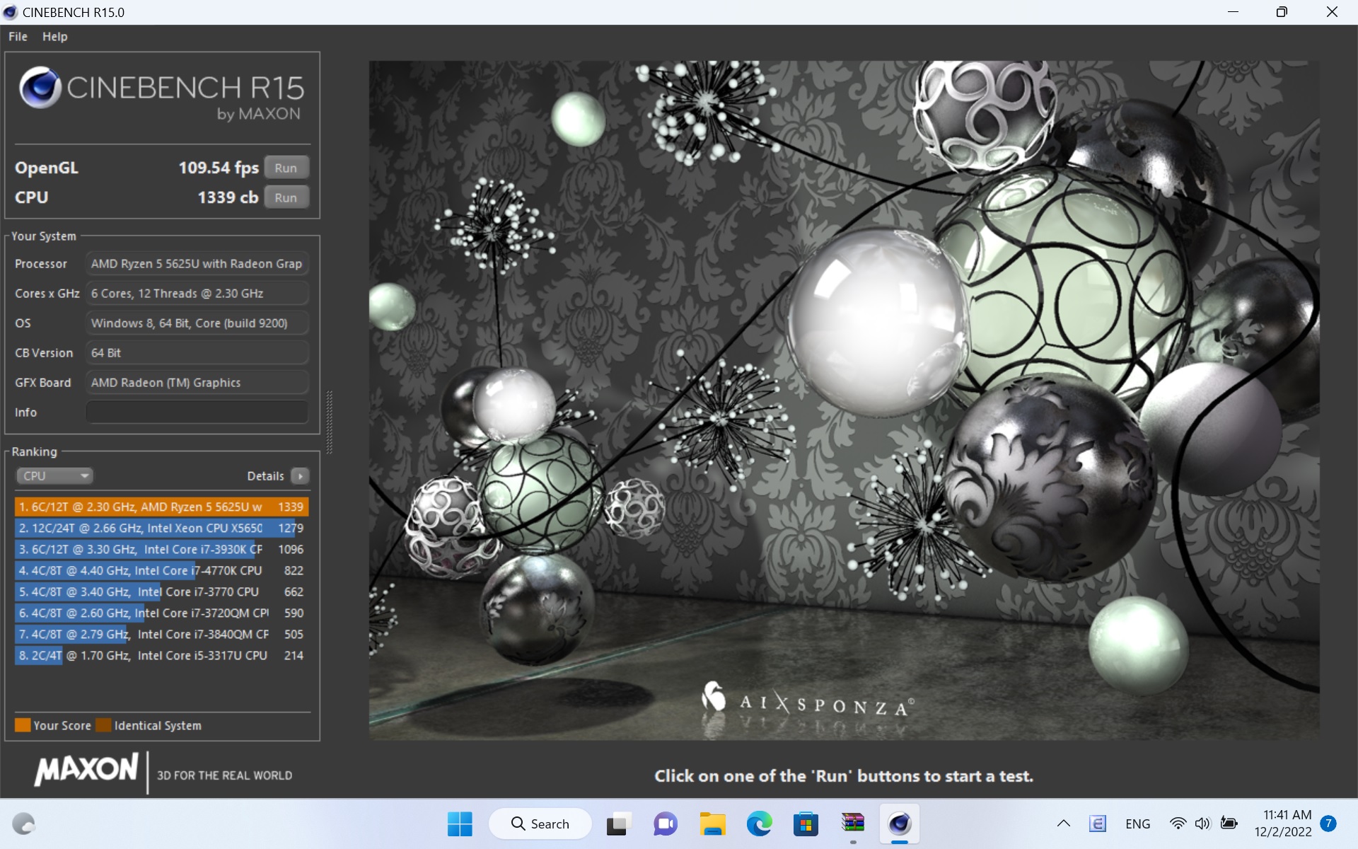This screenshot has height=849, width=1358.
Task: Launch Microsoft Edge from the taskbar
Action: [759, 824]
